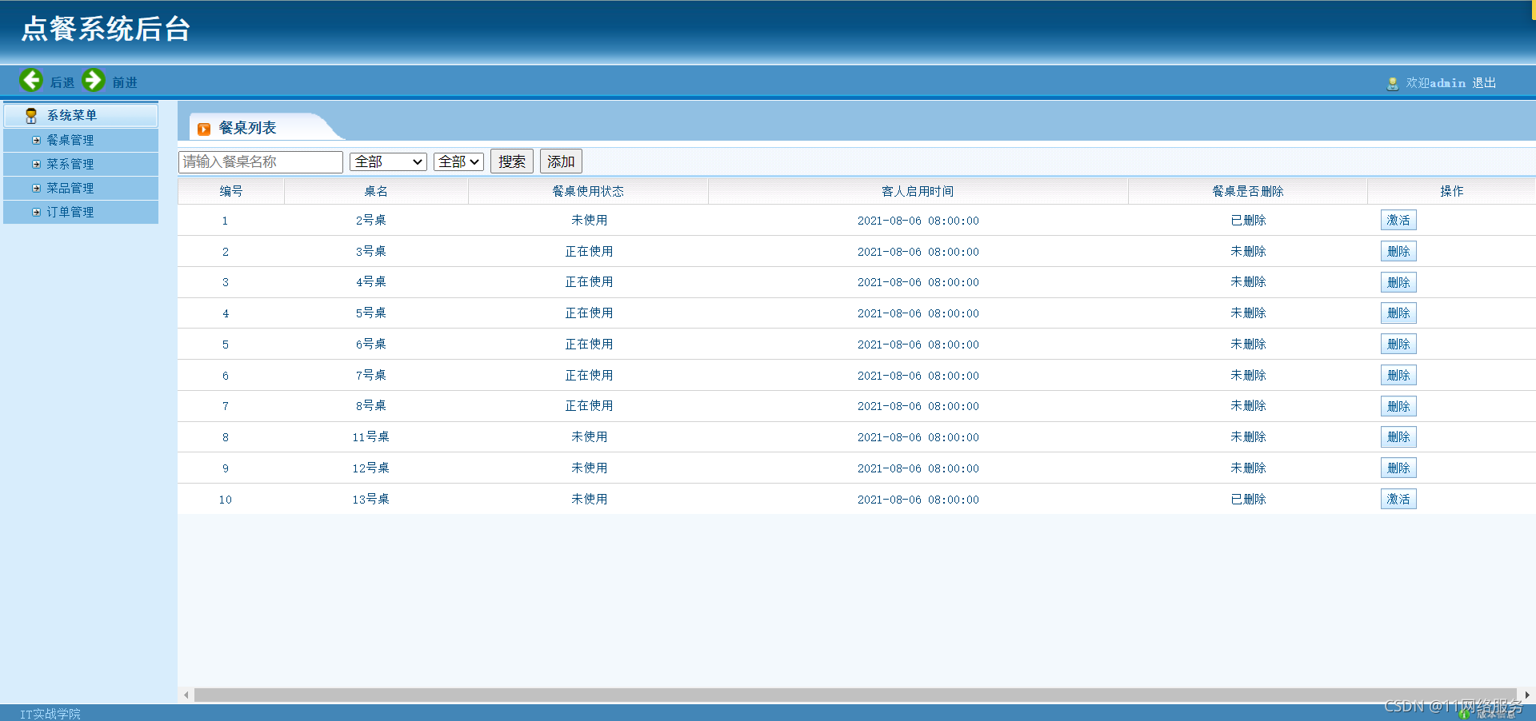
Task: Click 未使用 in the 11号桌 row
Action: pyautogui.click(x=589, y=436)
